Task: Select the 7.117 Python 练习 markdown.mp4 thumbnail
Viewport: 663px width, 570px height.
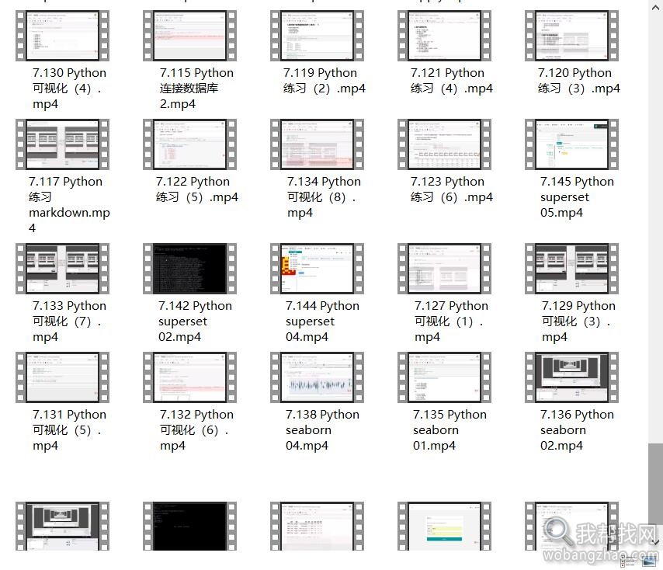Action: pos(63,144)
